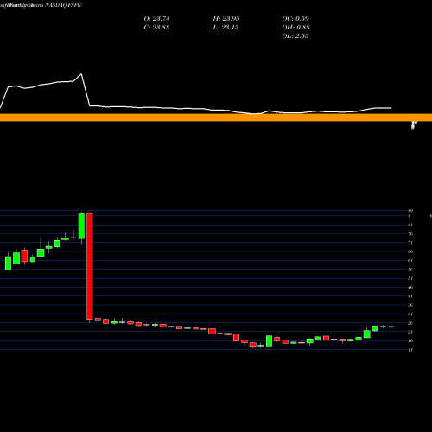Click the 41 price axis label
Image resolution: width=432 pixels, height=432 pixels.
(410, 296)
